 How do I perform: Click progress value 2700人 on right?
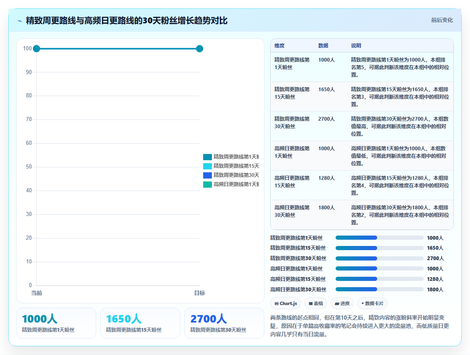click(435, 258)
